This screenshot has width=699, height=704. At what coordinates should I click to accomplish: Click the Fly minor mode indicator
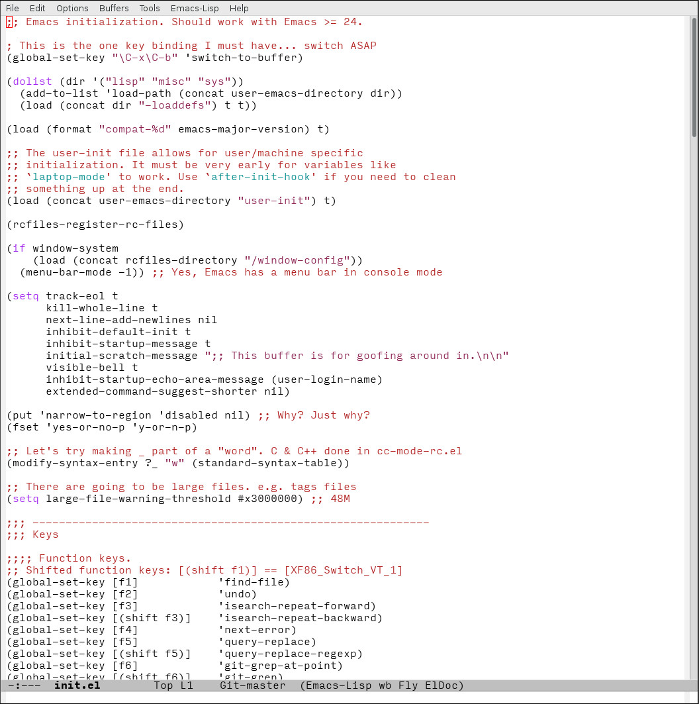pos(408,685)
